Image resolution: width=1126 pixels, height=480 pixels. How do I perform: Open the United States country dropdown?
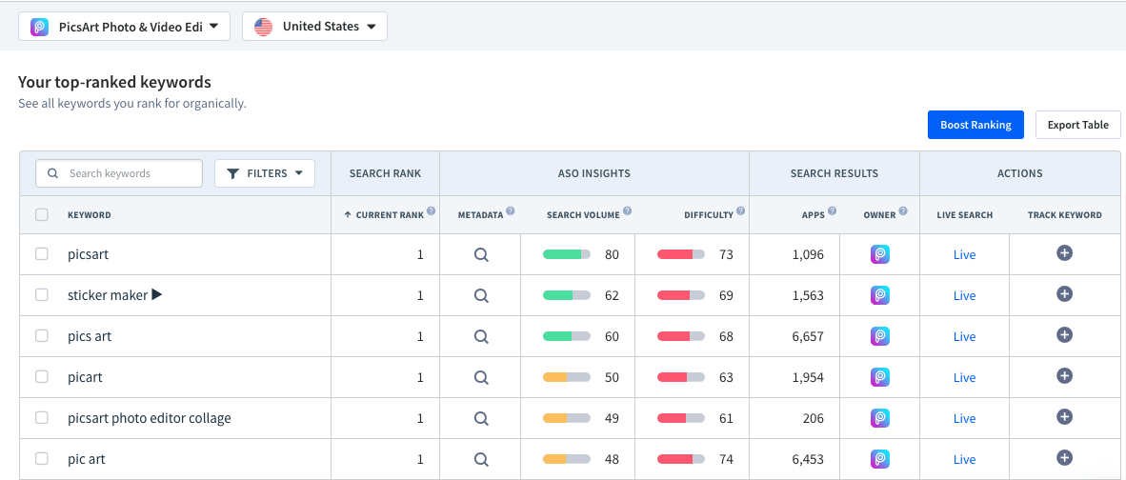(314, 28)
